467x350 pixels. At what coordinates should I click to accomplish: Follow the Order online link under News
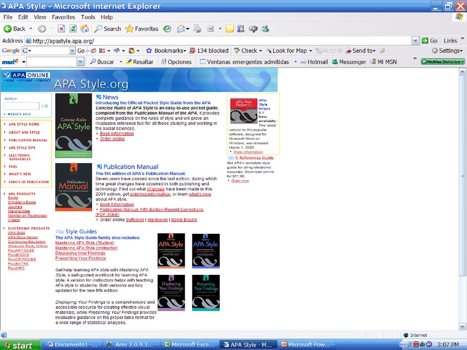(112, 139)
